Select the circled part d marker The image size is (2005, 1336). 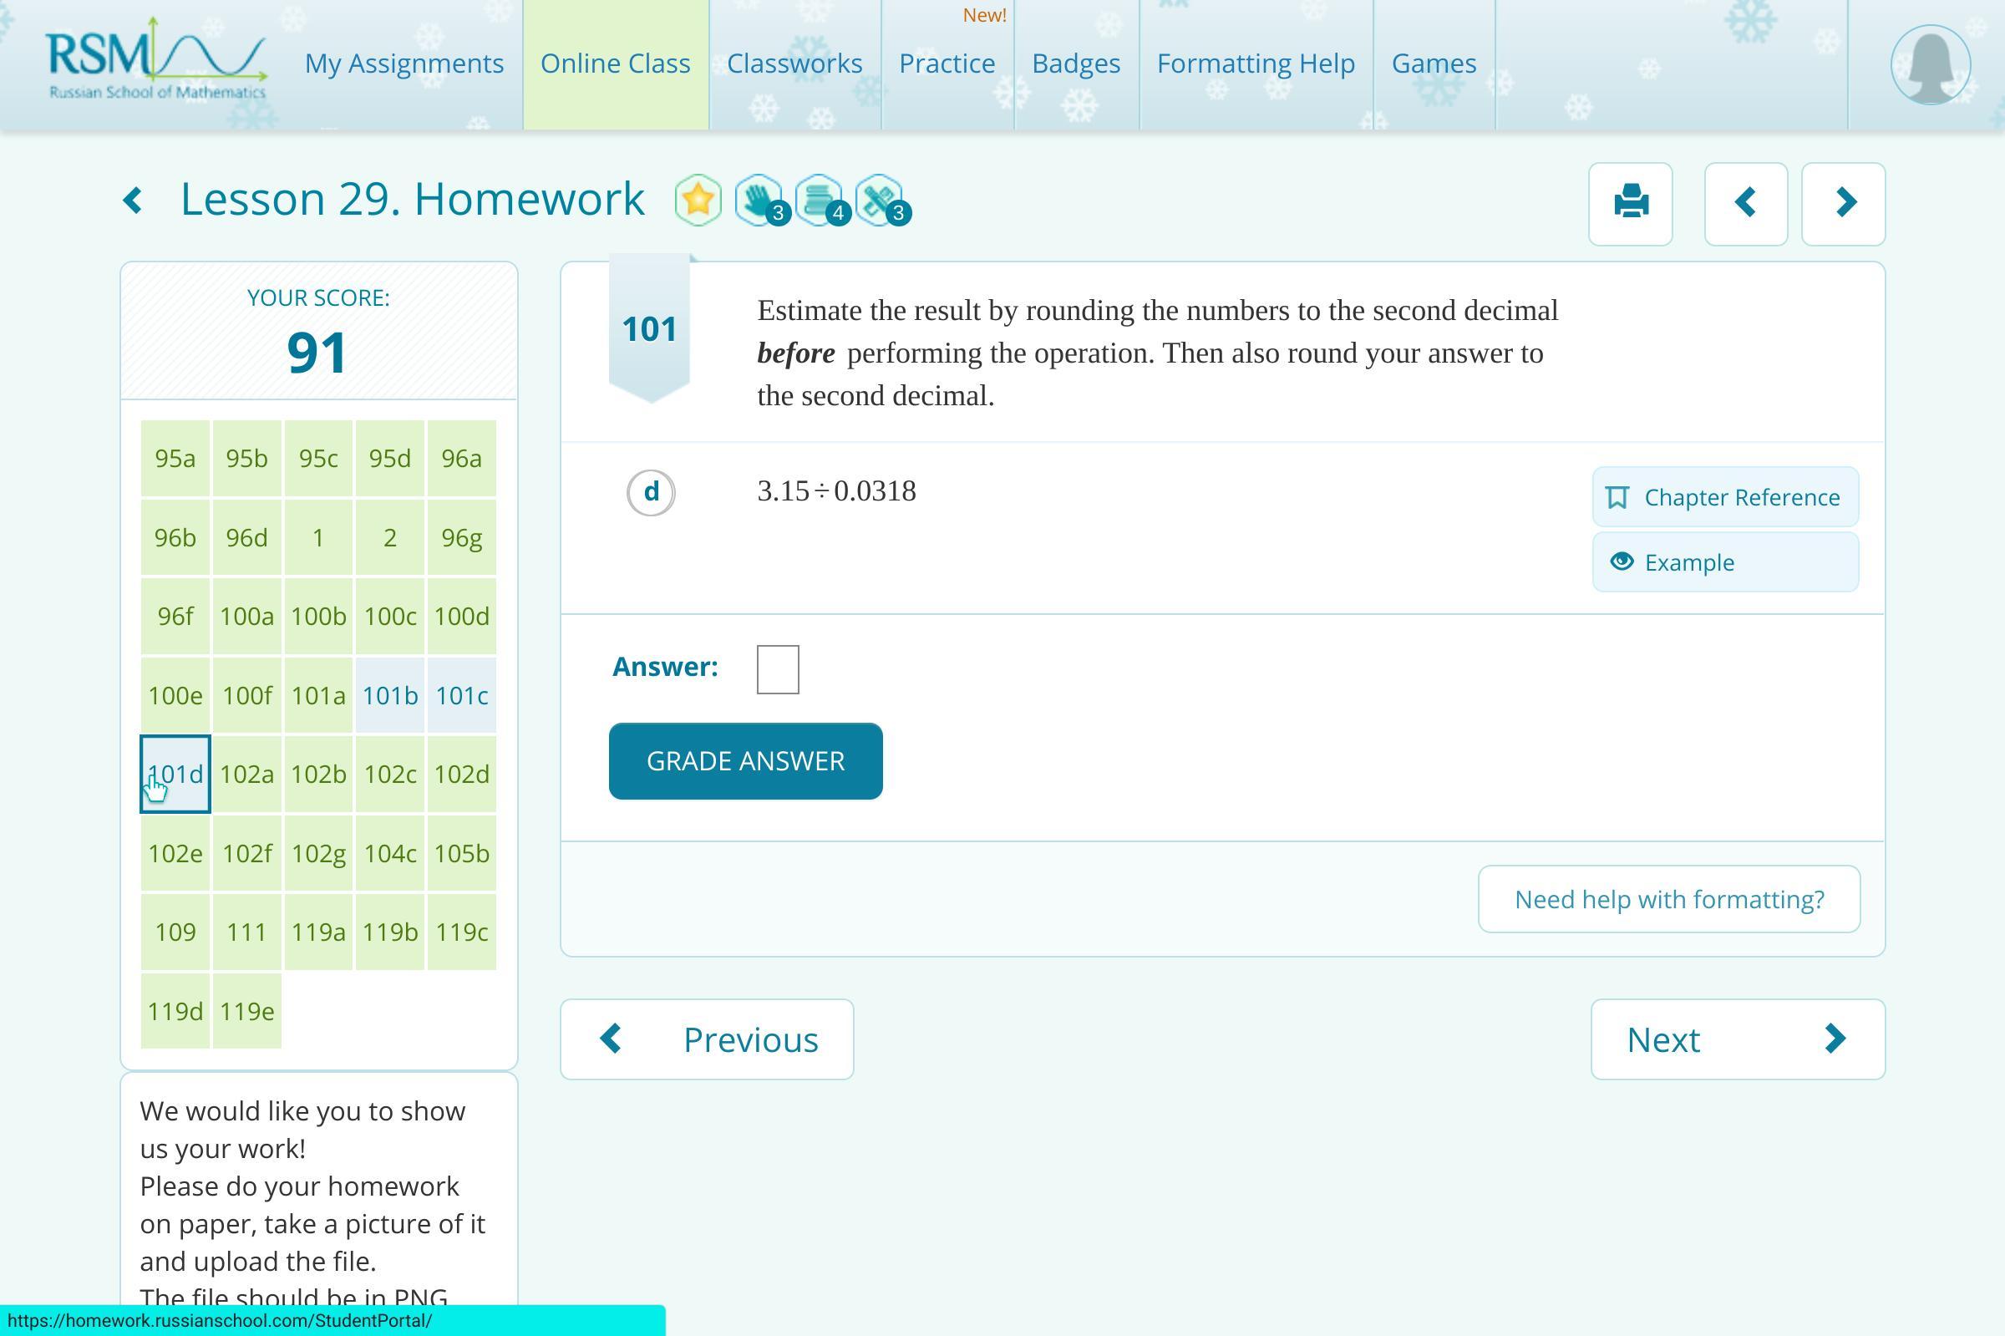(x=651, y=491)
